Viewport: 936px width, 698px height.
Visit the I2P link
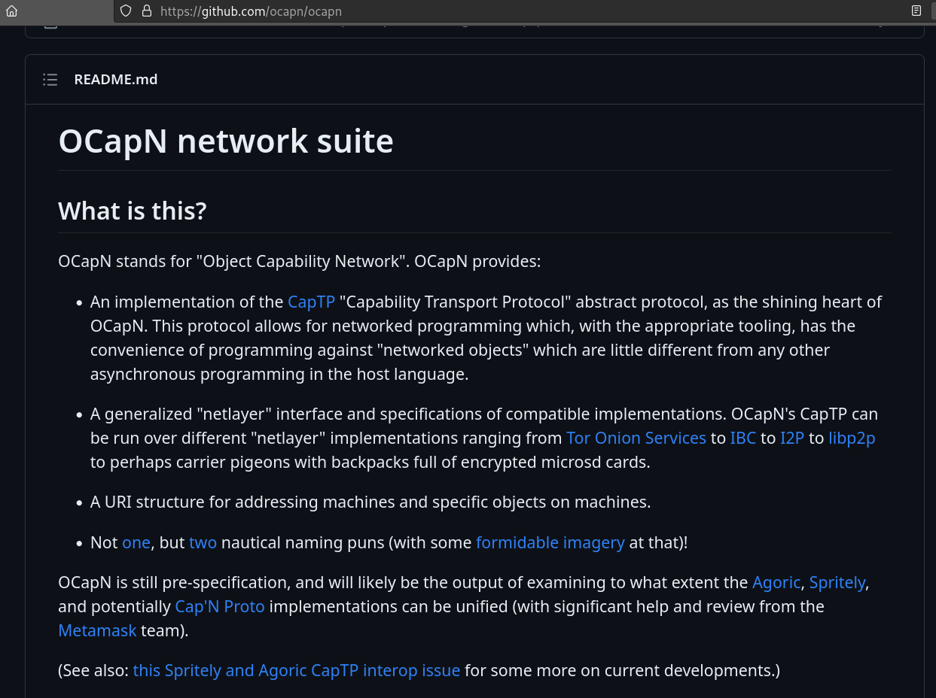[x=792, y=438]
